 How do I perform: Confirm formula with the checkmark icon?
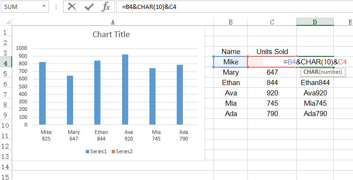pyautogui.click(x=89, y=7)
